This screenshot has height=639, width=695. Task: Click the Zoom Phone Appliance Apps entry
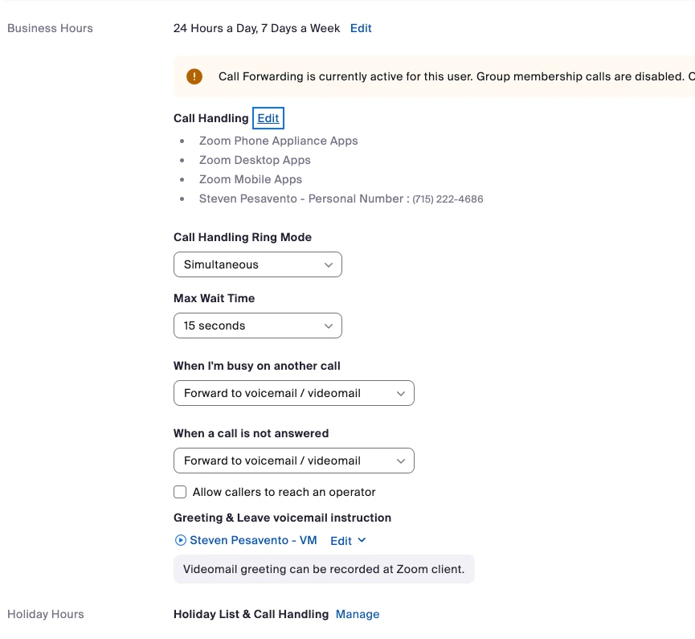tap(278, 141)
